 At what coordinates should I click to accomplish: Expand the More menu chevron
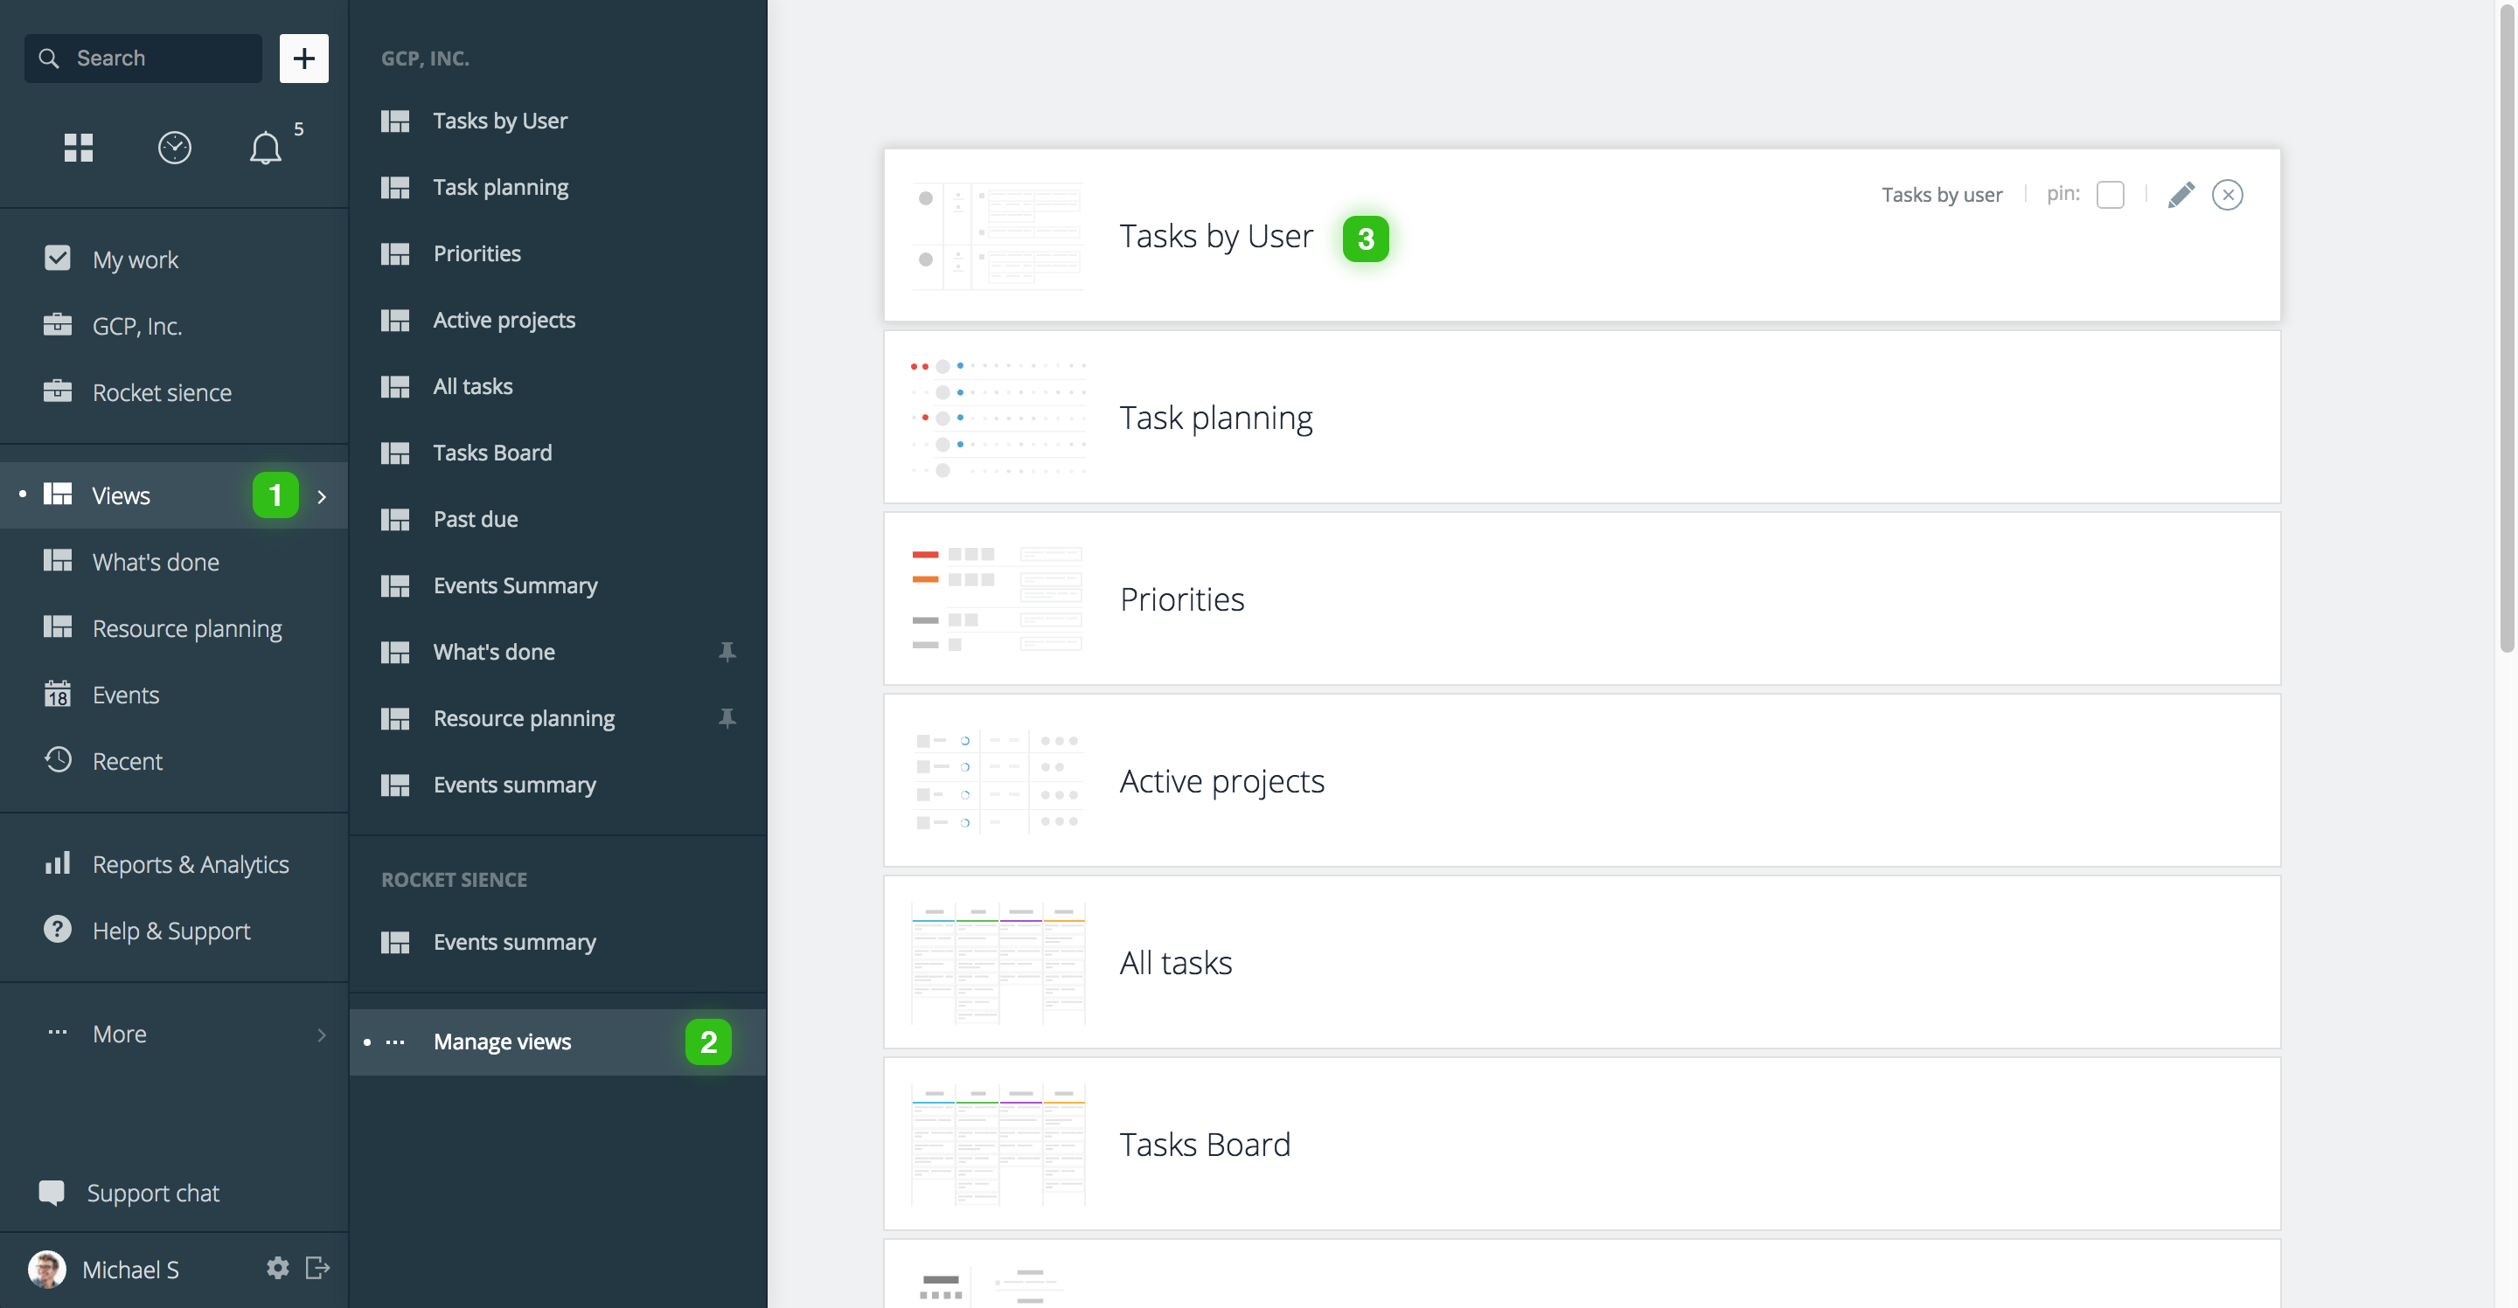tap(322, 1035)
